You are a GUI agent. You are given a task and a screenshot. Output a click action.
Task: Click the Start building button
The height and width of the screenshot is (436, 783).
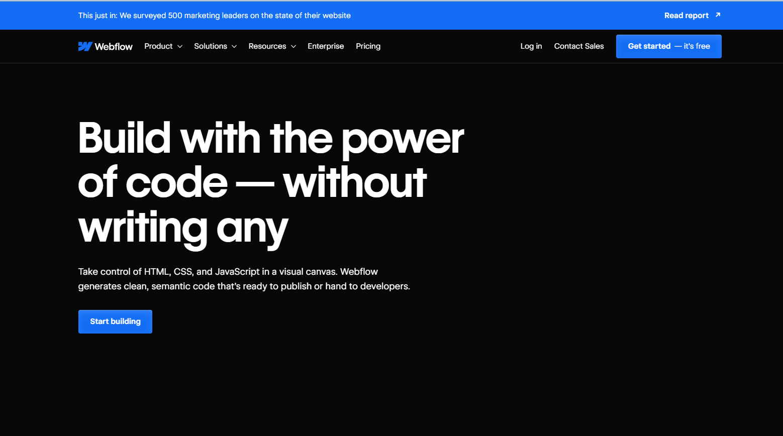[x=115, y=321]
